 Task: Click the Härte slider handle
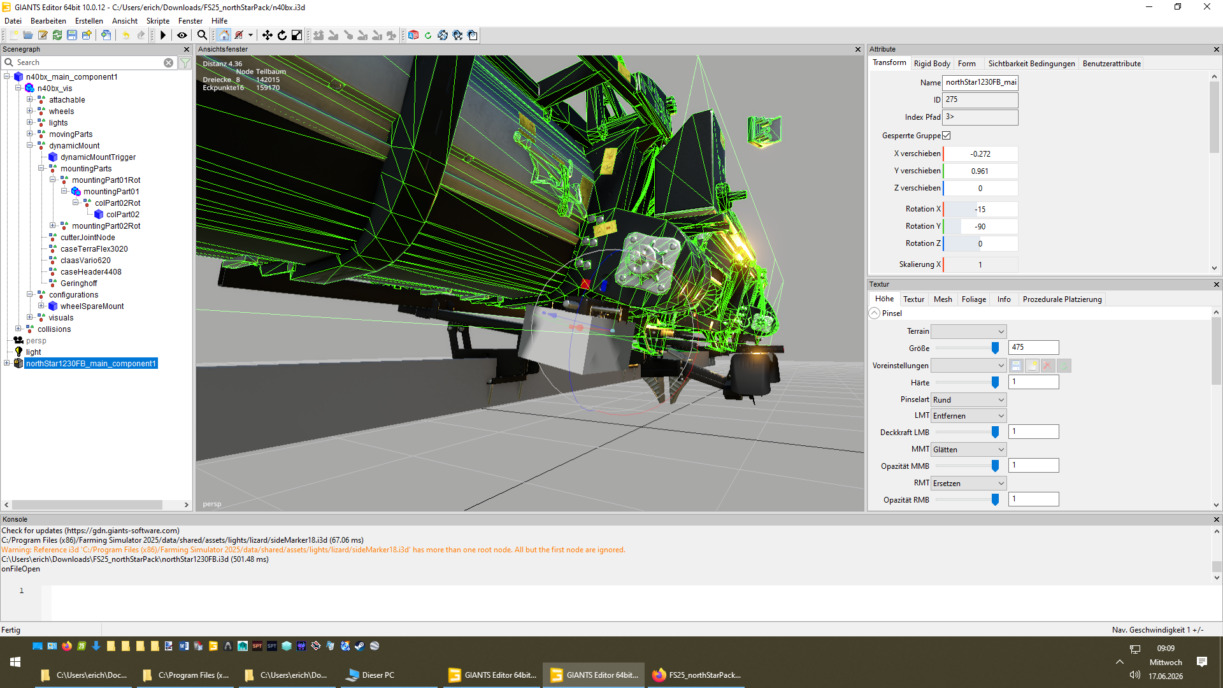pyautogui.click(x=995, y=382)
